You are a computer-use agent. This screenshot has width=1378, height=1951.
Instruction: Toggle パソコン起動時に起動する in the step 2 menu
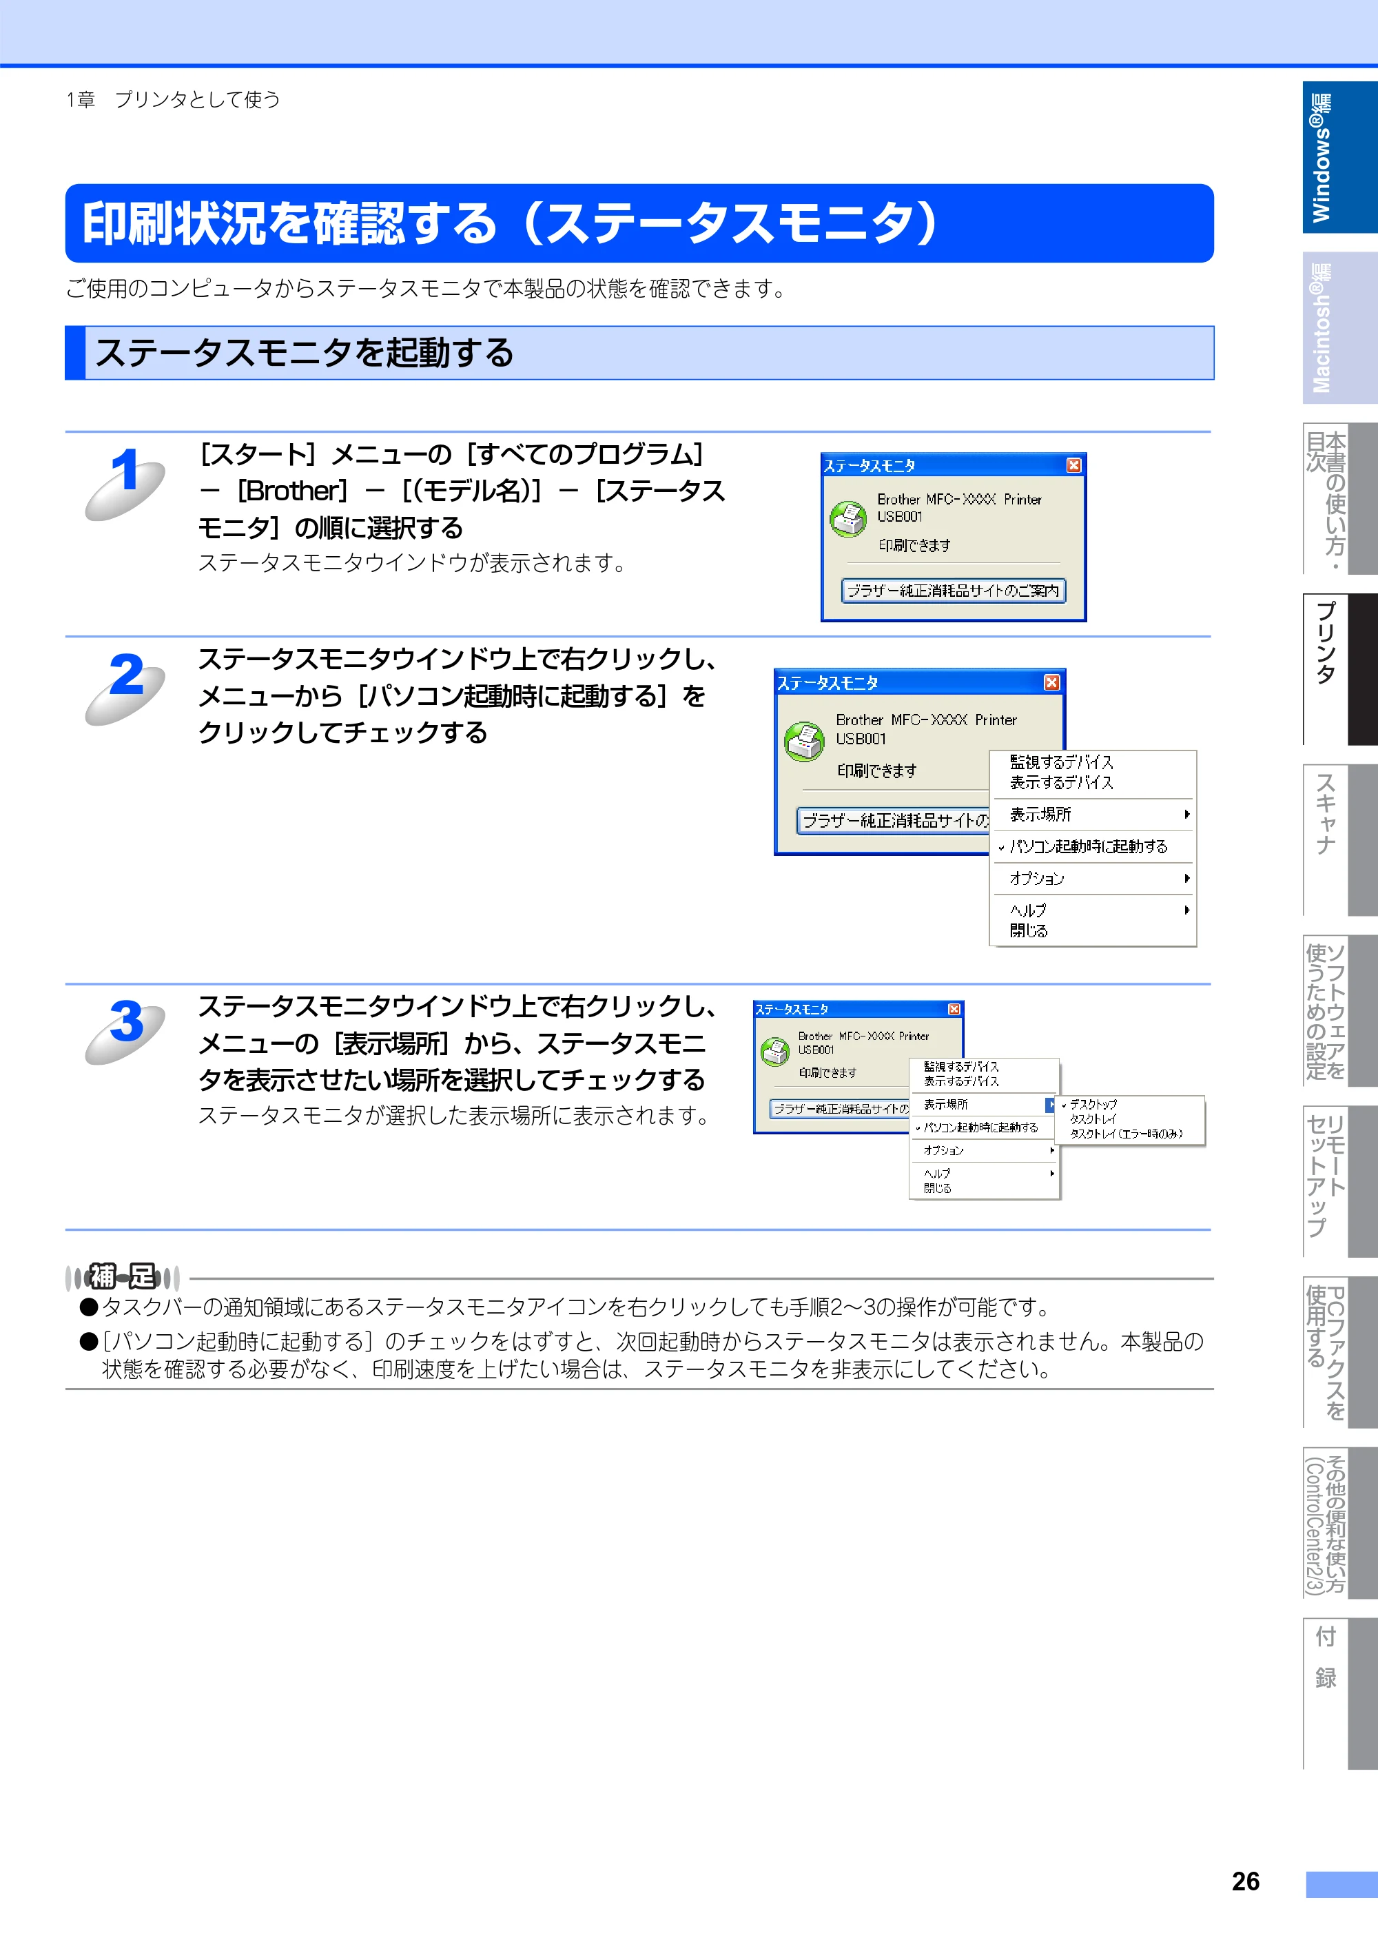point(1093,846)
